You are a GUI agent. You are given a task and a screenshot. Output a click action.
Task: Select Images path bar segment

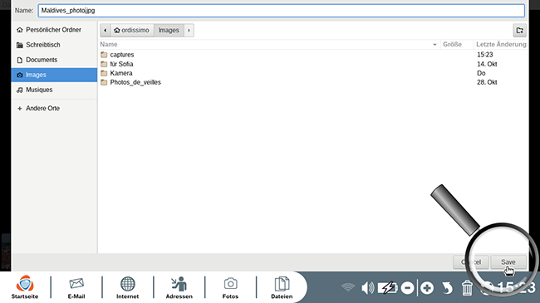pyautogui.click(x=169, y=30)
